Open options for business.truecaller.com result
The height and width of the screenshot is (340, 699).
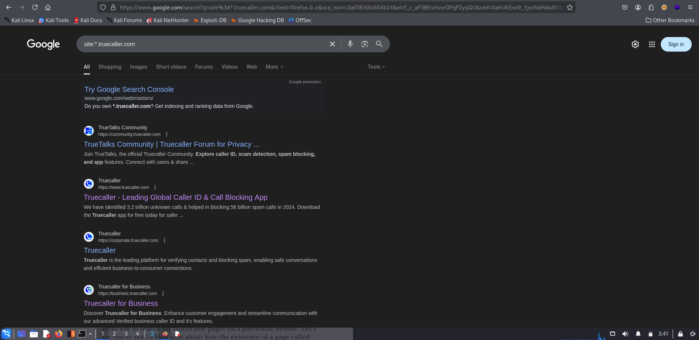(163, 294)
